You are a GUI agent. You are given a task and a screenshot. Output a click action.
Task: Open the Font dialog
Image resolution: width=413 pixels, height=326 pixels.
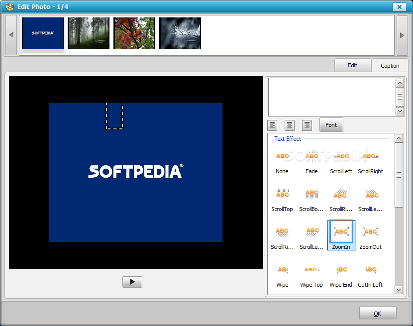tap(331, 125)
